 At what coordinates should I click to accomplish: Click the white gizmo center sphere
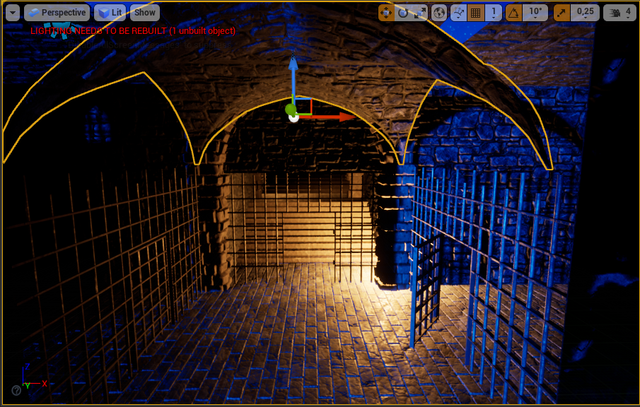[x=294, y=117]
